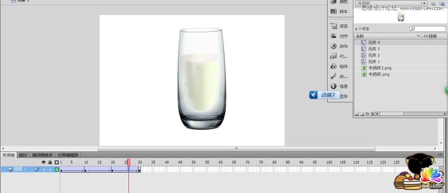The width and height of the screenshot is (448, 193).
Task: Toggle sort order arrow in 名称 column
Action: (418, 36)
